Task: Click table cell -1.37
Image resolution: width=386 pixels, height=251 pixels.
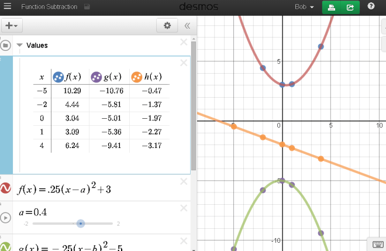Action: click(151, 105)
